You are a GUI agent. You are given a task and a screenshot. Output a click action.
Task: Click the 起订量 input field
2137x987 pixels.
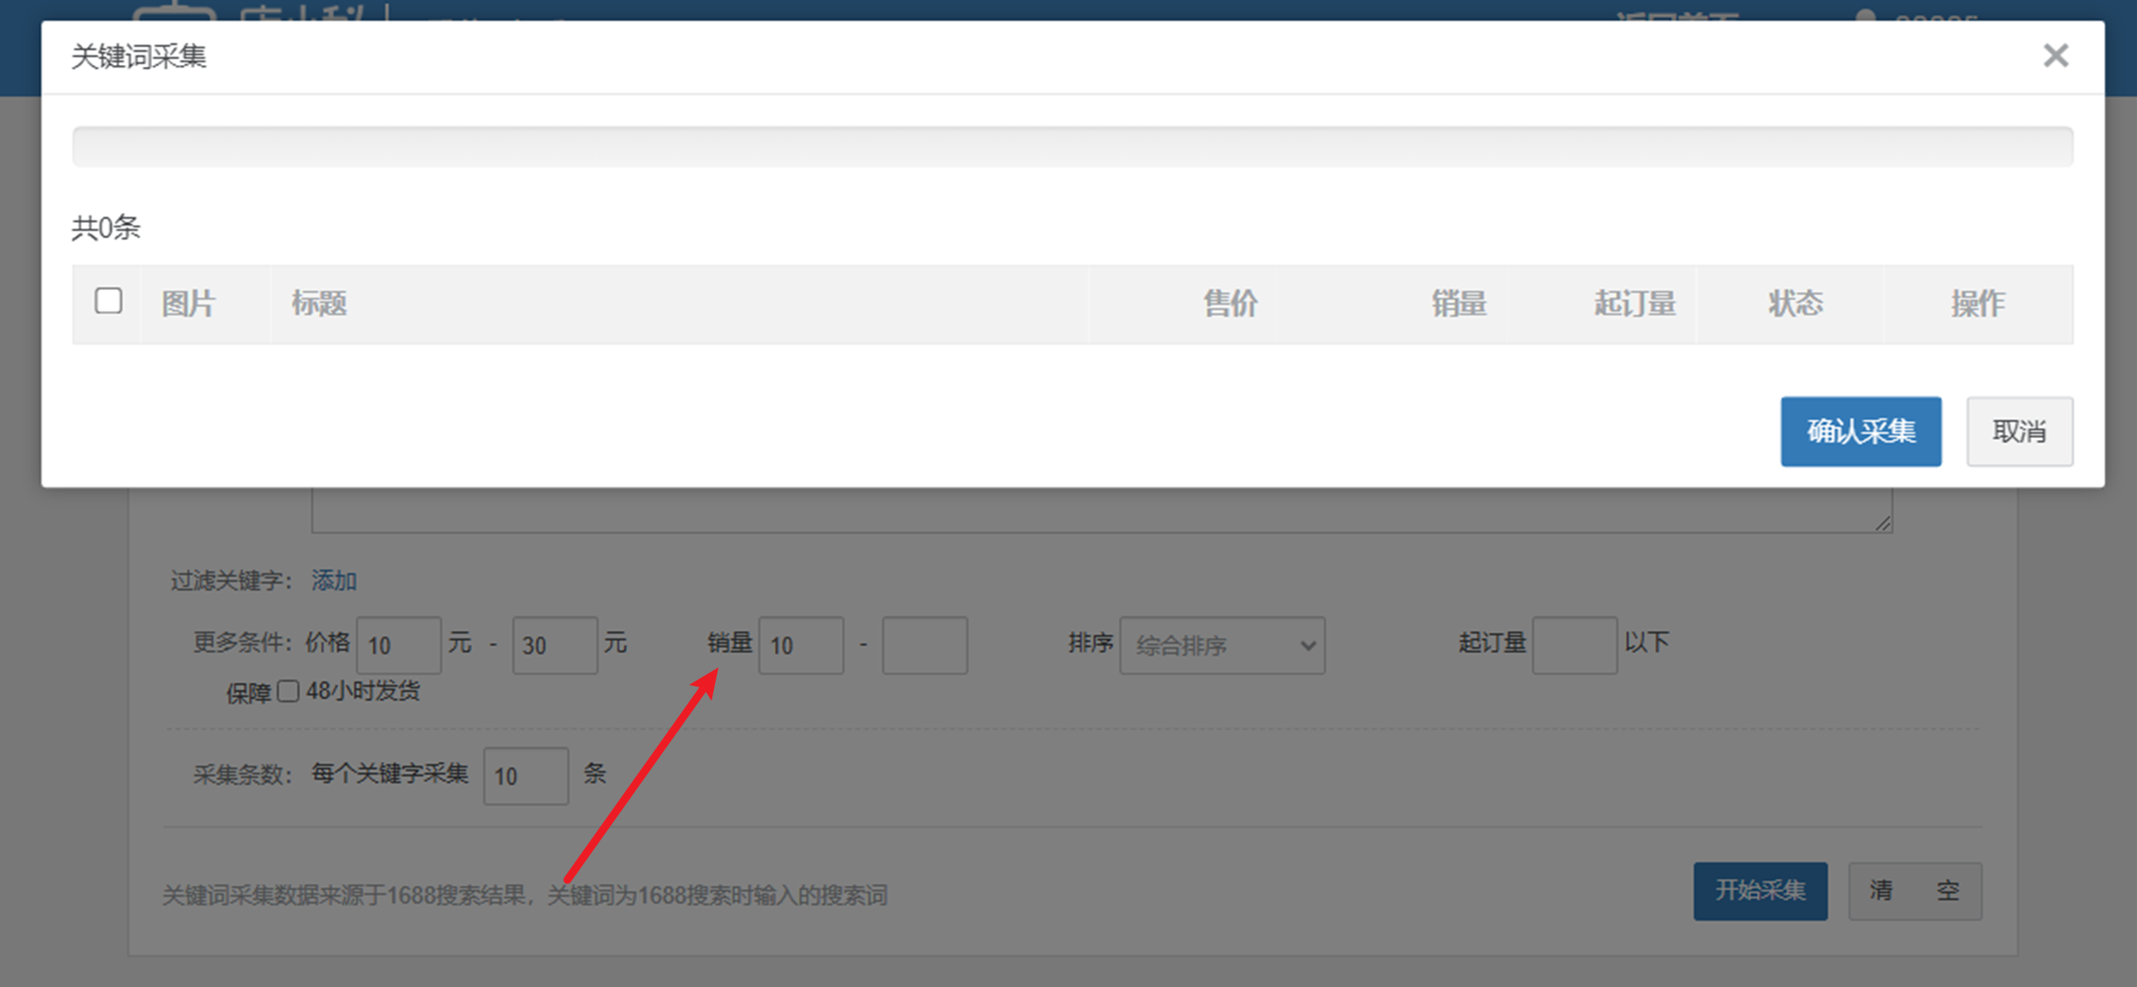coord(1574,645)
